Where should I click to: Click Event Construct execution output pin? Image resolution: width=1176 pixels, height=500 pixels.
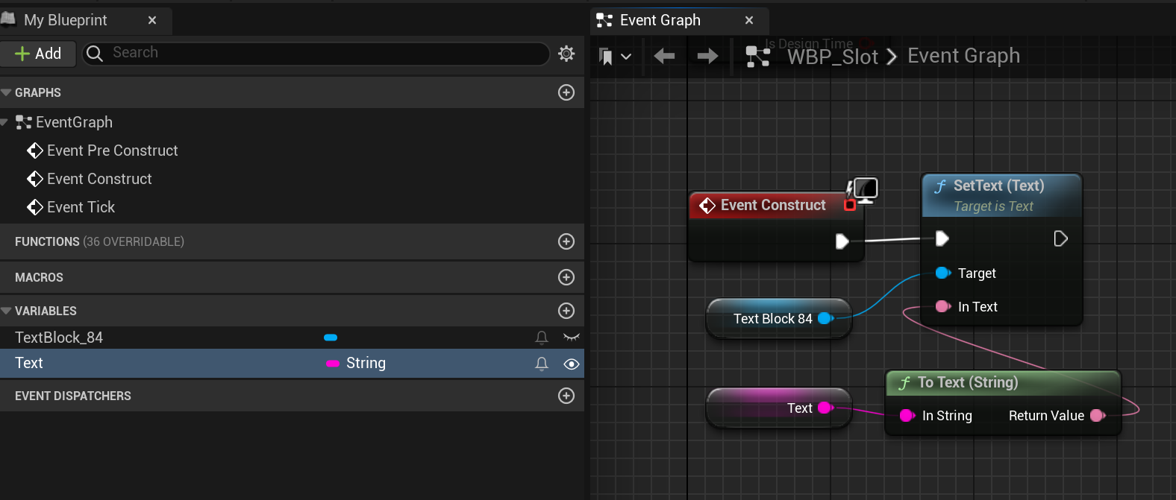842,241
